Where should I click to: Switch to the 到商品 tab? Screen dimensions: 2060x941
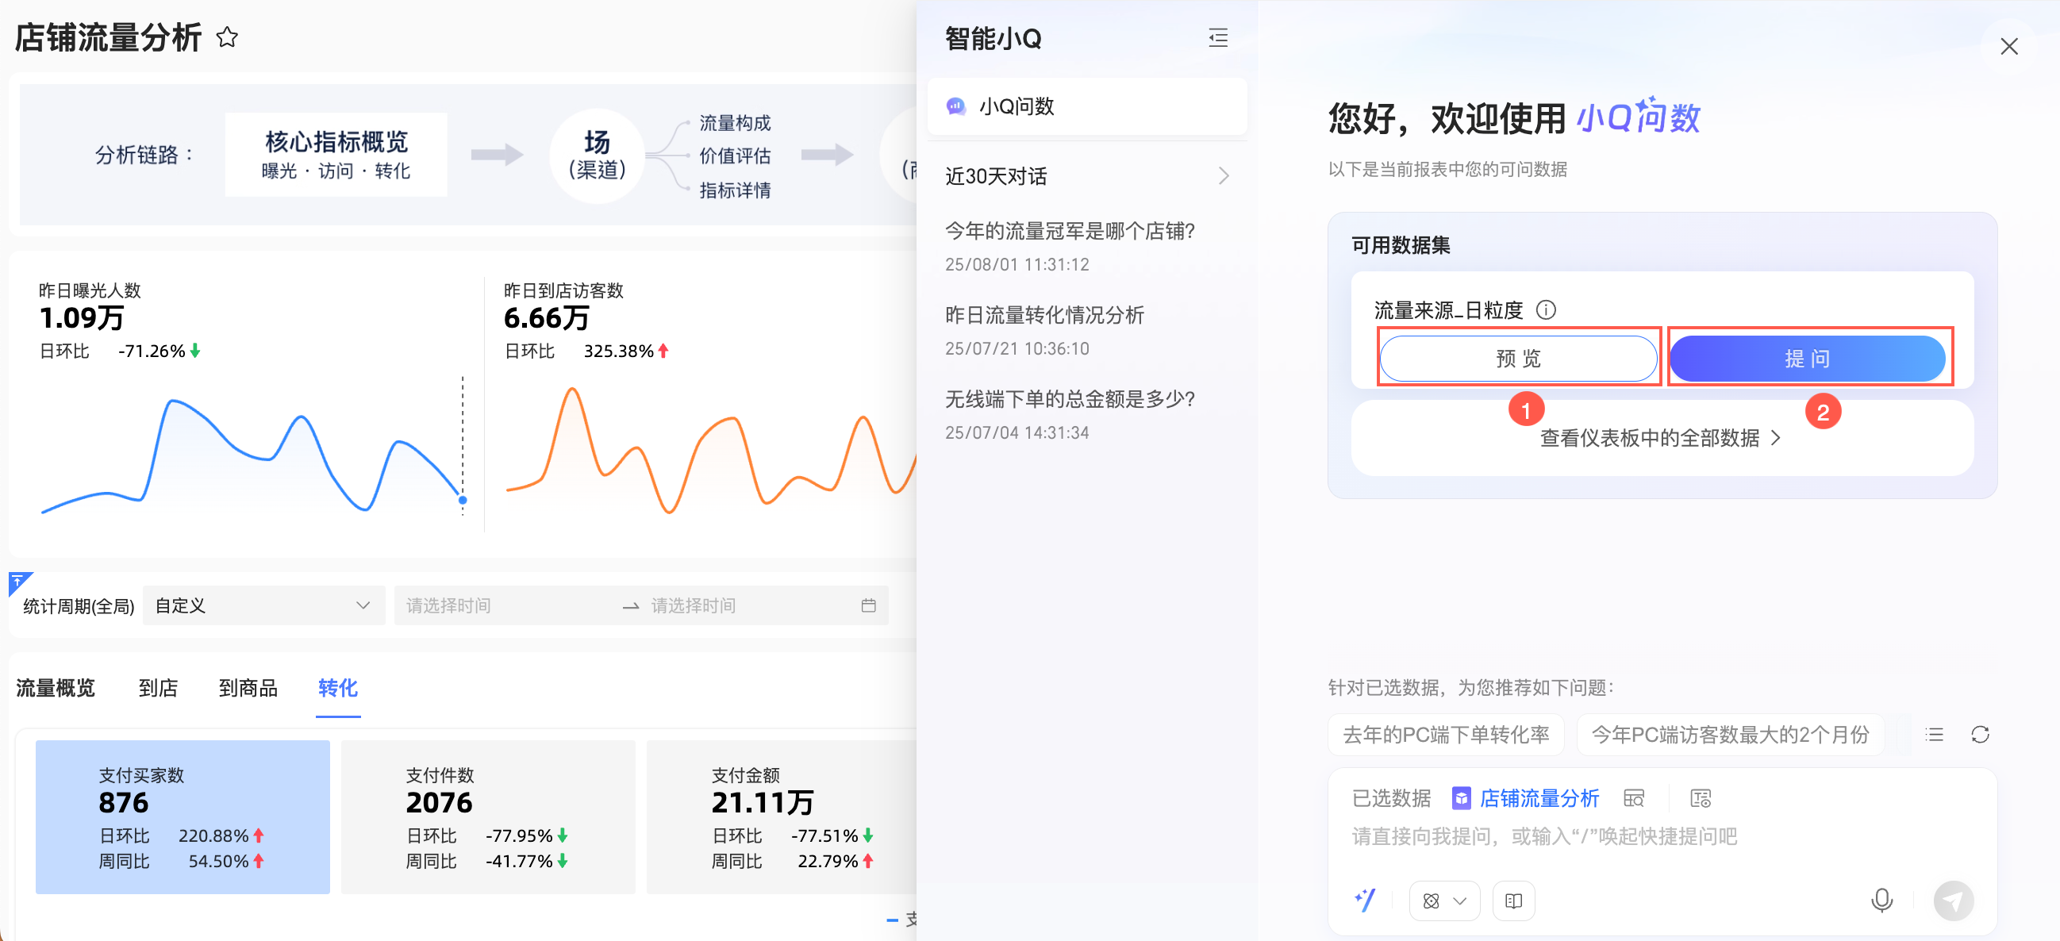click(248, 688)
